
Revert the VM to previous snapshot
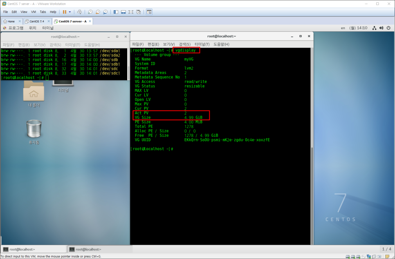[x=98, y=12]
